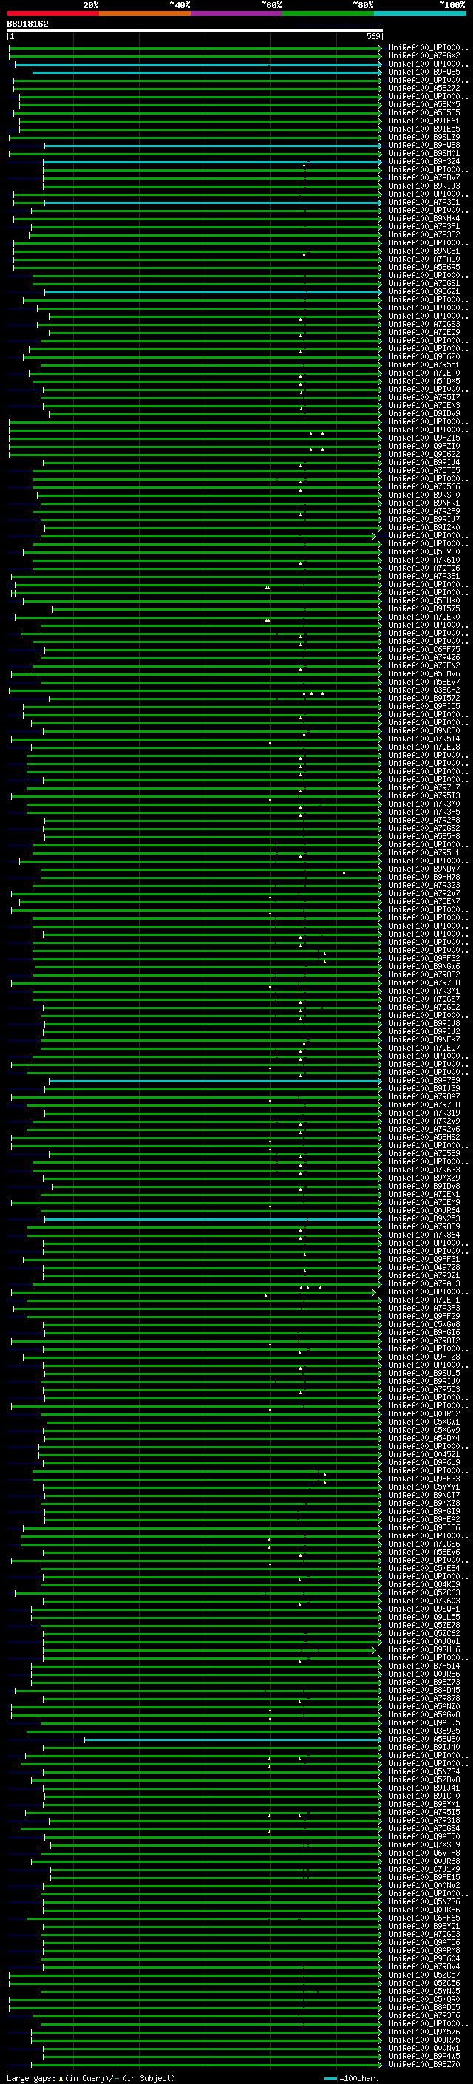This screenshot has height=2084, width=473.
Task: Click the orange ~40% identity legend segment
Action: pos(145,13)
